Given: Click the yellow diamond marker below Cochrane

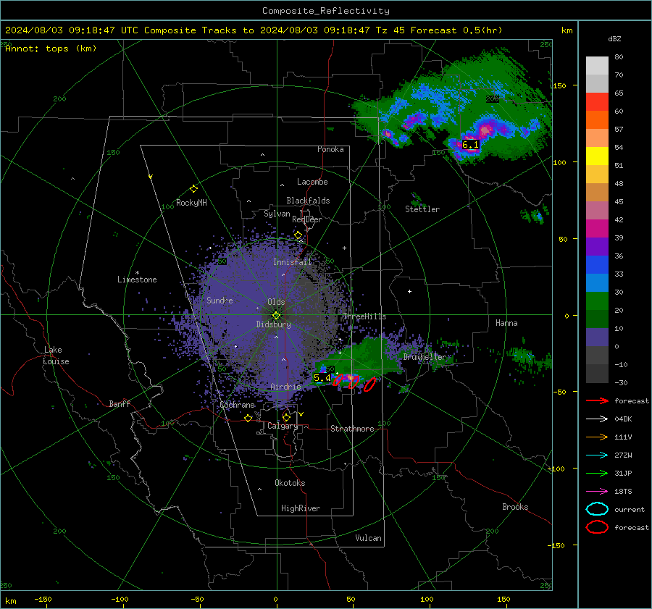Looking at the screenshot, I should (248, 418).
